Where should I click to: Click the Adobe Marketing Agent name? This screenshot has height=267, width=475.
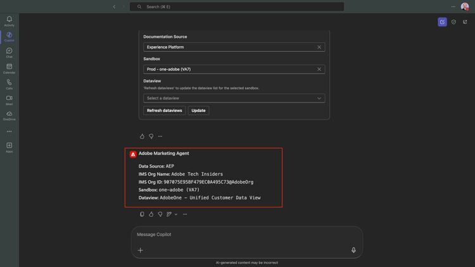[x=163, y=153]
